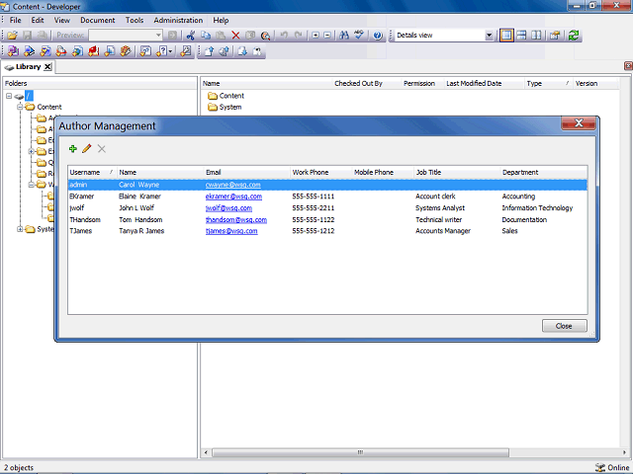The width and height of the screenshot is (633, 474).
Task: Click the single document up-arrow check-in icon
Action: click(209, 51)
